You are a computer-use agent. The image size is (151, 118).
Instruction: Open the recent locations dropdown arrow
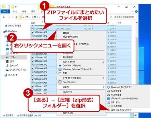click(x=13, y=17)
